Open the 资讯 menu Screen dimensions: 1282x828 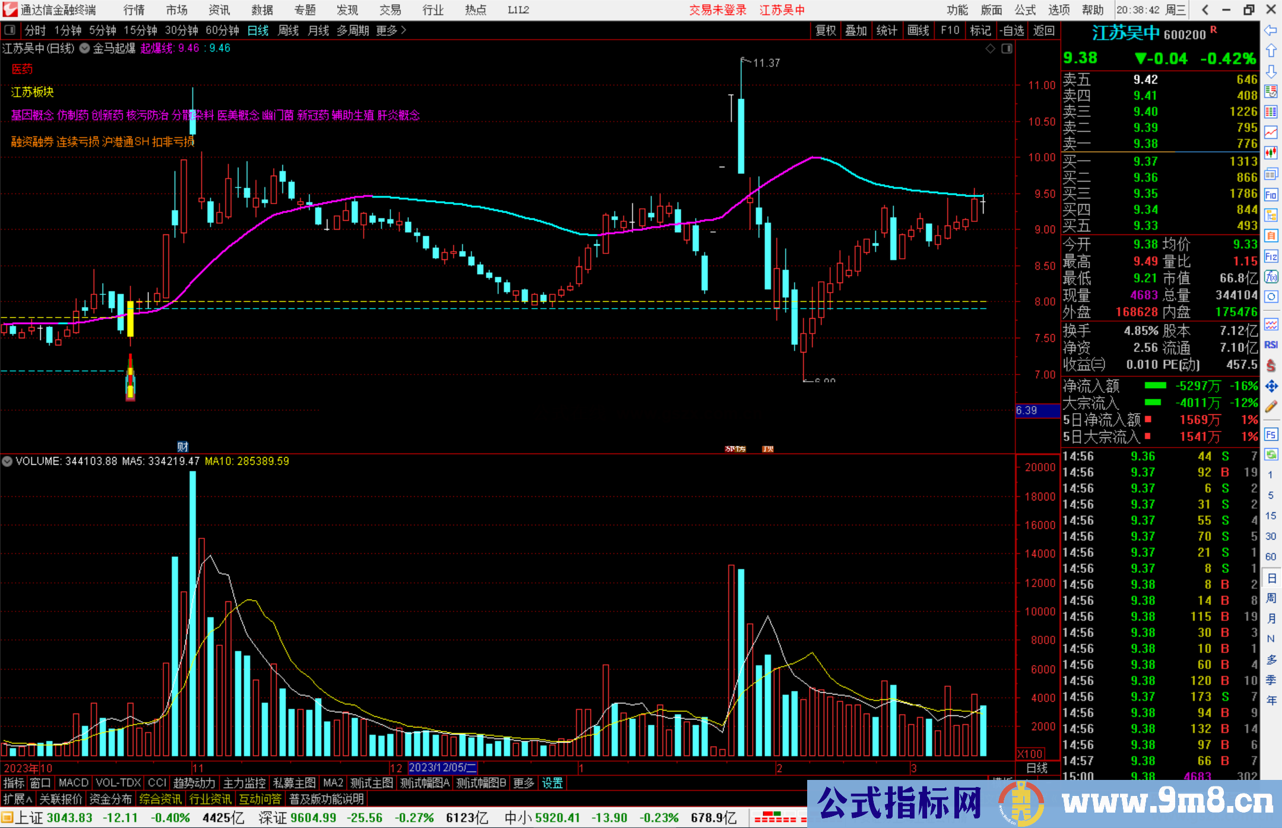click(219, 10)
